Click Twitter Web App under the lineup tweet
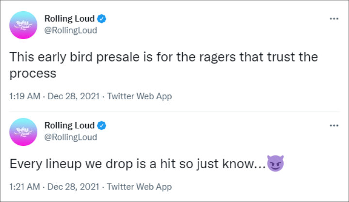The image size is (349, 202). click(x=139, y=186)
